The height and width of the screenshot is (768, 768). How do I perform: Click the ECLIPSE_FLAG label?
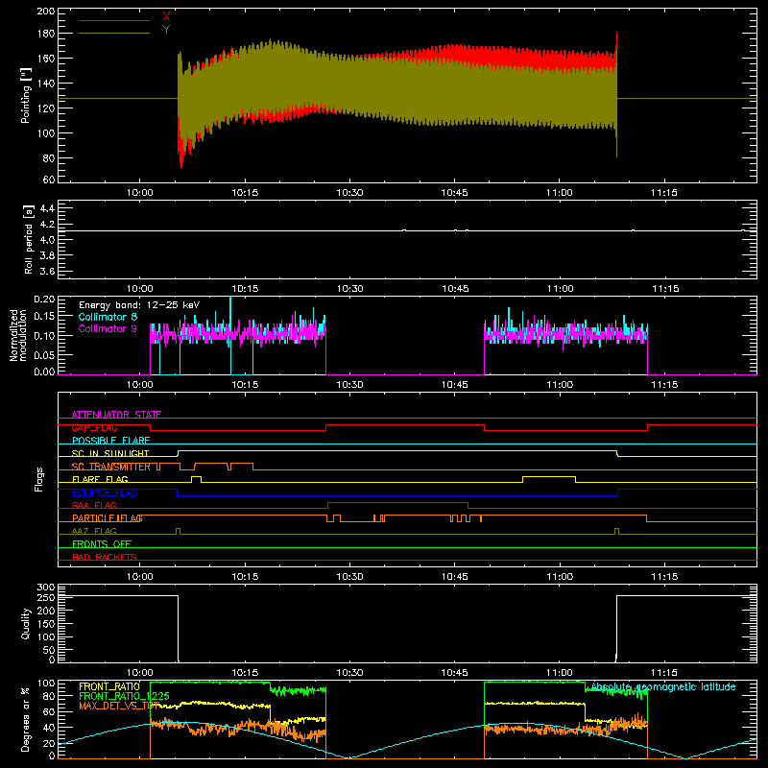(105, 492)
